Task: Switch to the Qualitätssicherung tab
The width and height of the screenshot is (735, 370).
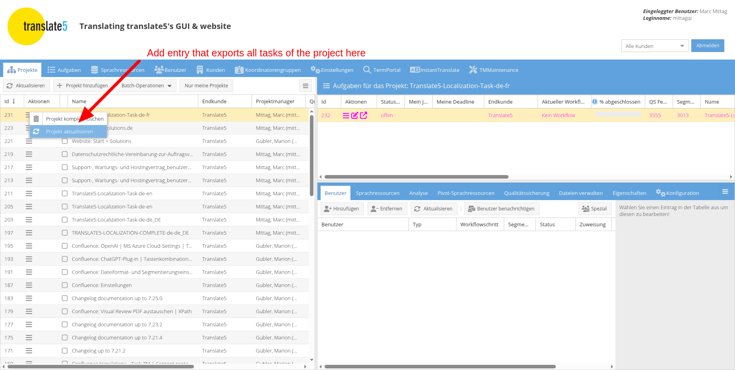Action: click(526, 193)
